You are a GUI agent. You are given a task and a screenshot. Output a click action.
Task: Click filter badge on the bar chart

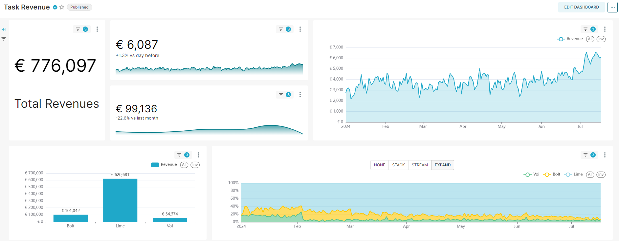pyautogui.click(x=183, y=155)
